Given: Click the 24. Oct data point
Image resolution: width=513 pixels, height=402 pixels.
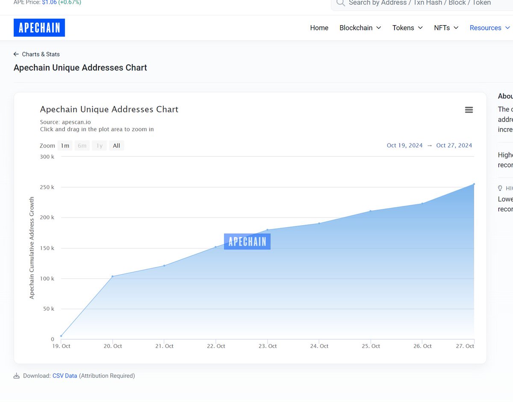Looking at the screenshot, I should (x=319, y=223).
